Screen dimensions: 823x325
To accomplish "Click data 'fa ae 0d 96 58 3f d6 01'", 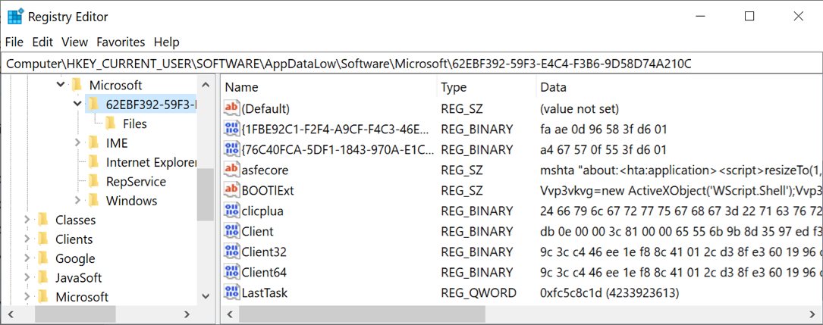I will (x=603, y=129).
